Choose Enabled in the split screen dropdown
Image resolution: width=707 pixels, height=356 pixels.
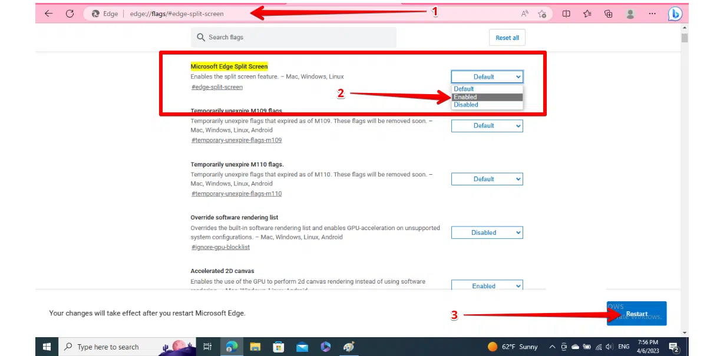(x=487, y=97)
